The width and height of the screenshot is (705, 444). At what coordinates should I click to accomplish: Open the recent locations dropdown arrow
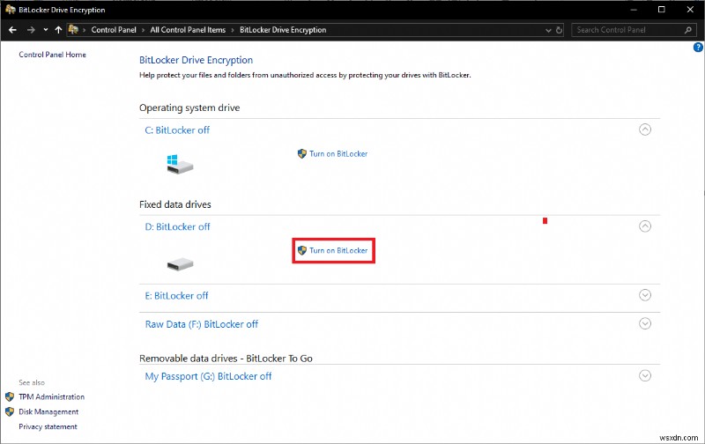pyautogui.click(x=46, y=30)
